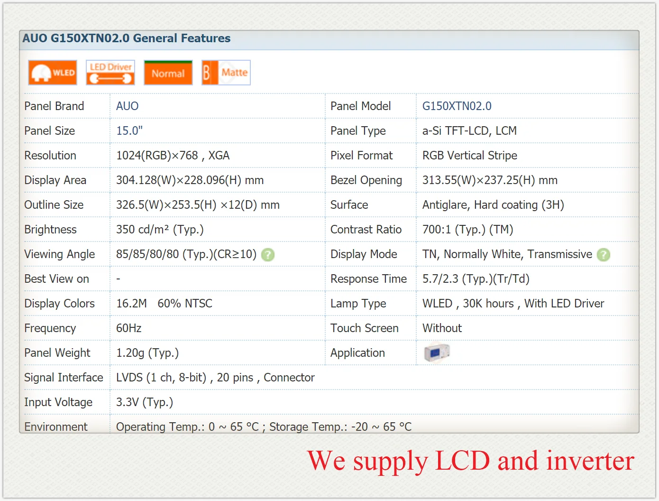This screenshot has height=501, width=659.
Task: Select signal interface text LVDS (1 ch, 8-bit)
Action: click(x=161, y=378)
